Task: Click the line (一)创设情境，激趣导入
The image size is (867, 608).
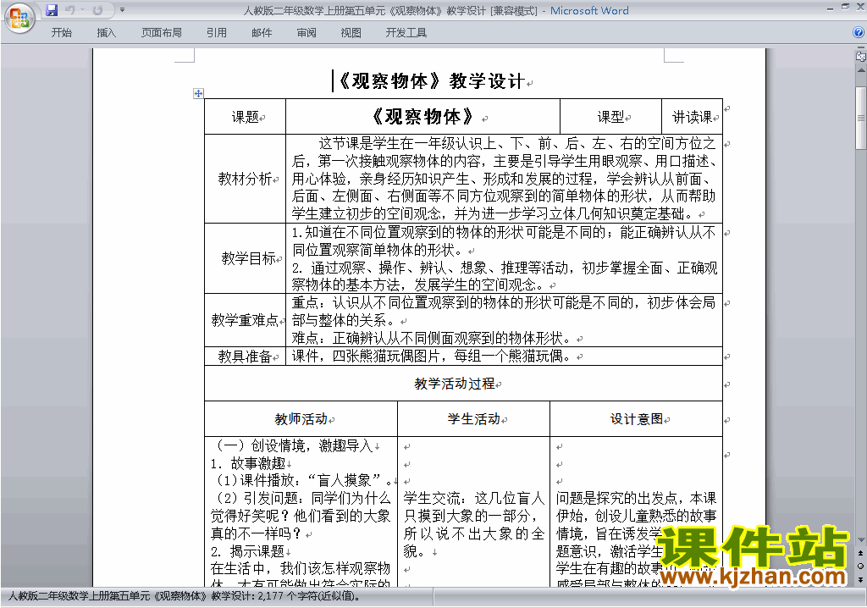Action: pyautogui.click(x=293, y=446)
